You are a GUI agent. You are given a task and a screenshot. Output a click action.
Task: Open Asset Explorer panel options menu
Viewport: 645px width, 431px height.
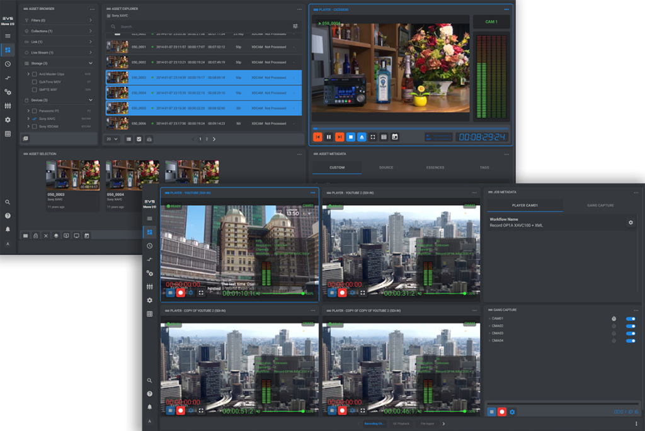299,9
